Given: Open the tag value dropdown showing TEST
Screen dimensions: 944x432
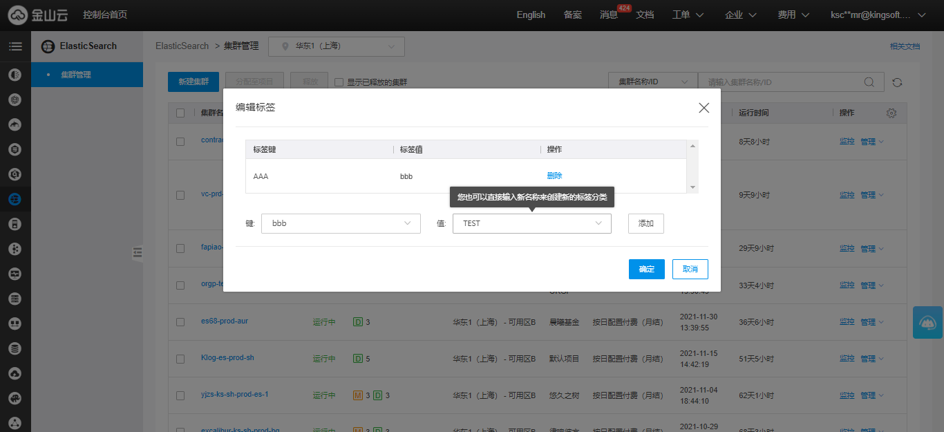Looking at the screenshot, I should point(531,223).
